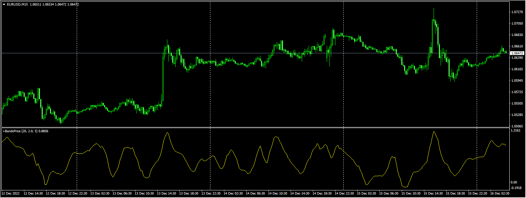Click time label 15 Dec 02:30
Screen dimensions: 526x198
(x=366, y=193)
